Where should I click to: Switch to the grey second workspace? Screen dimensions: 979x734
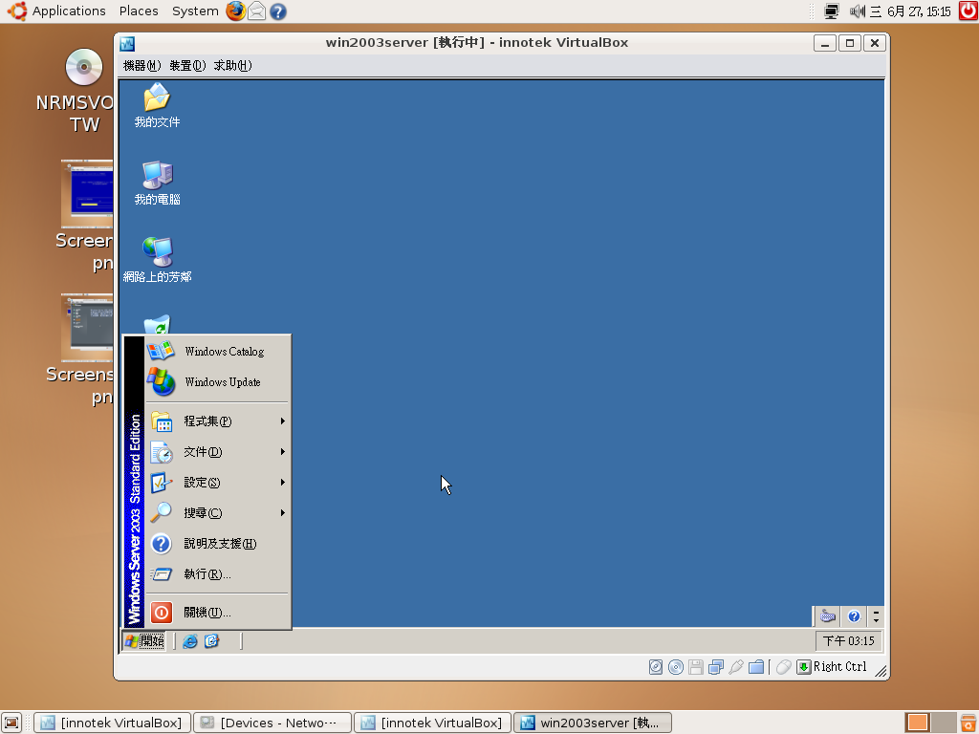pos(944,723)
